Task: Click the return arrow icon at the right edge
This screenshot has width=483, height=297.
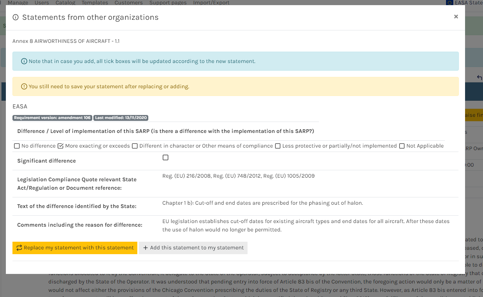Action: coord(479,78)
